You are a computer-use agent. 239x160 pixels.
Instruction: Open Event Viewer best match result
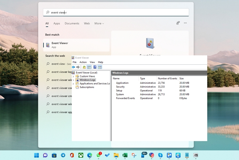[x=76, y=45]
